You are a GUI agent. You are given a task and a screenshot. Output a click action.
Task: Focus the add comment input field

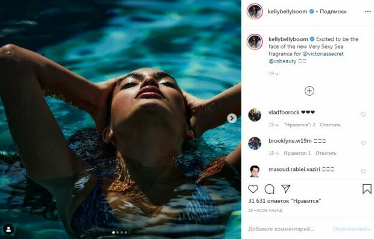click(287, 229)
